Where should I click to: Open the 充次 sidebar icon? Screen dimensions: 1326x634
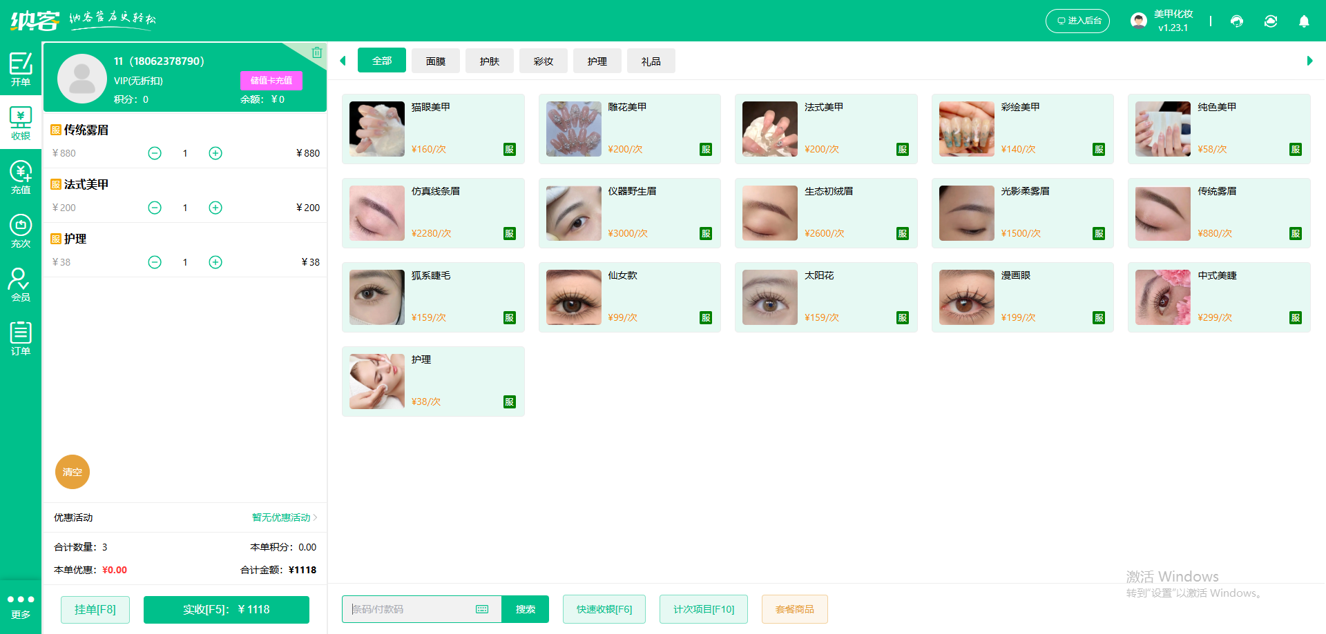21,230
